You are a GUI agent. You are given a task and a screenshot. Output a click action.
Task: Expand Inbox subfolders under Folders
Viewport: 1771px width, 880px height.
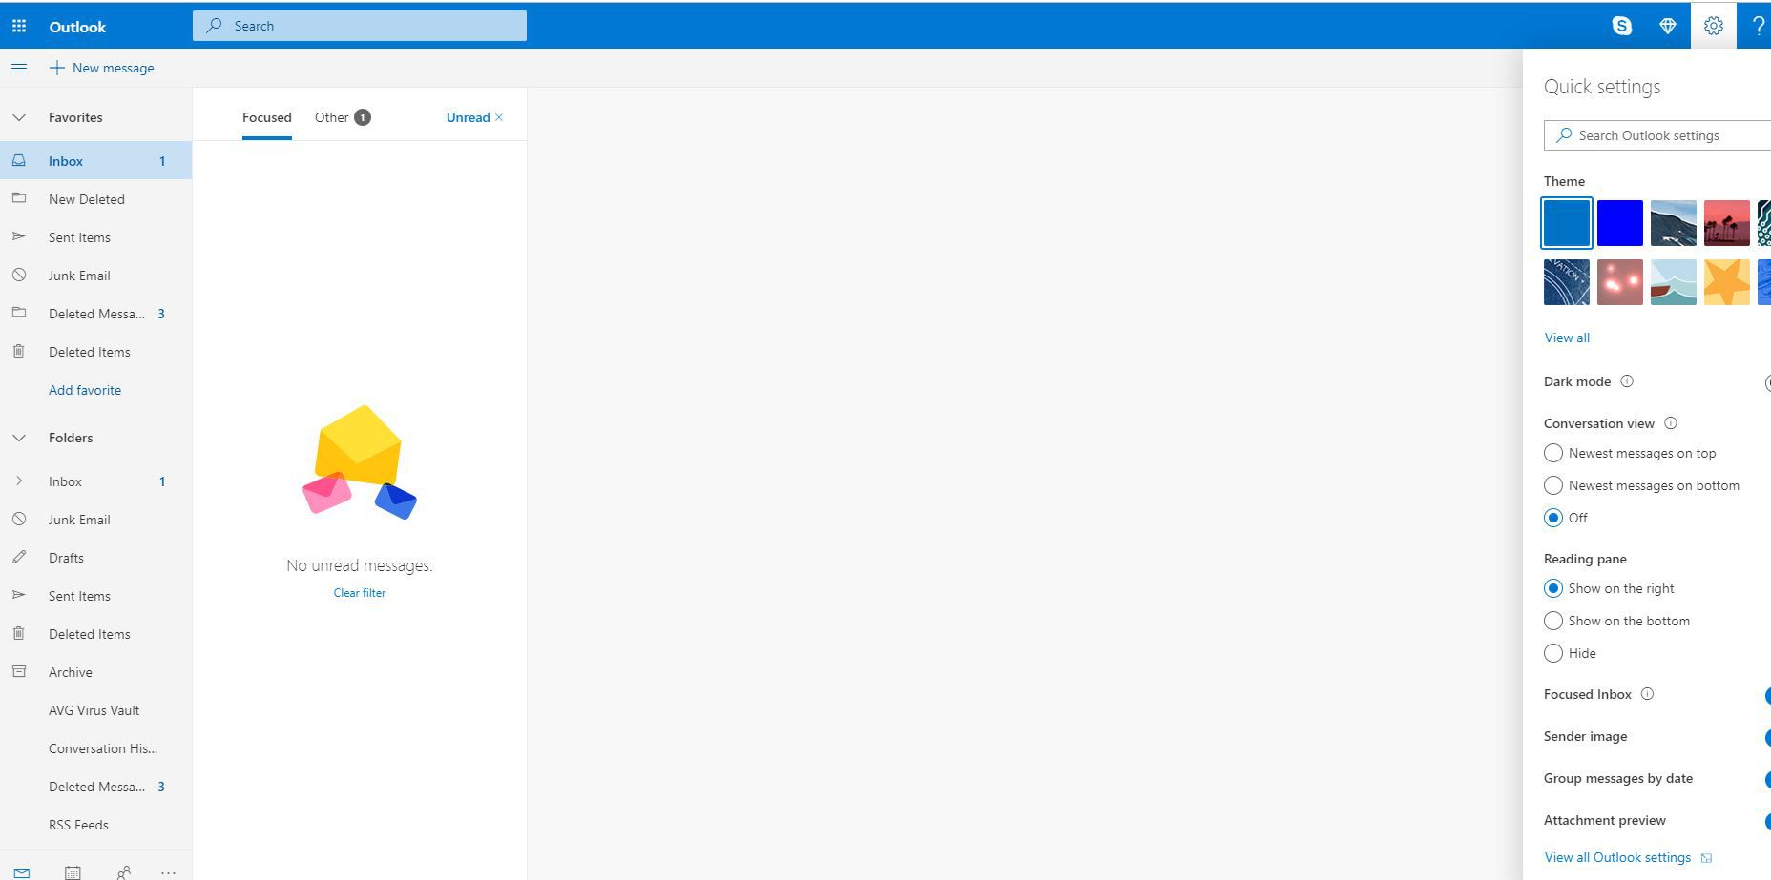pyautogui.click(x=18, y=481)
